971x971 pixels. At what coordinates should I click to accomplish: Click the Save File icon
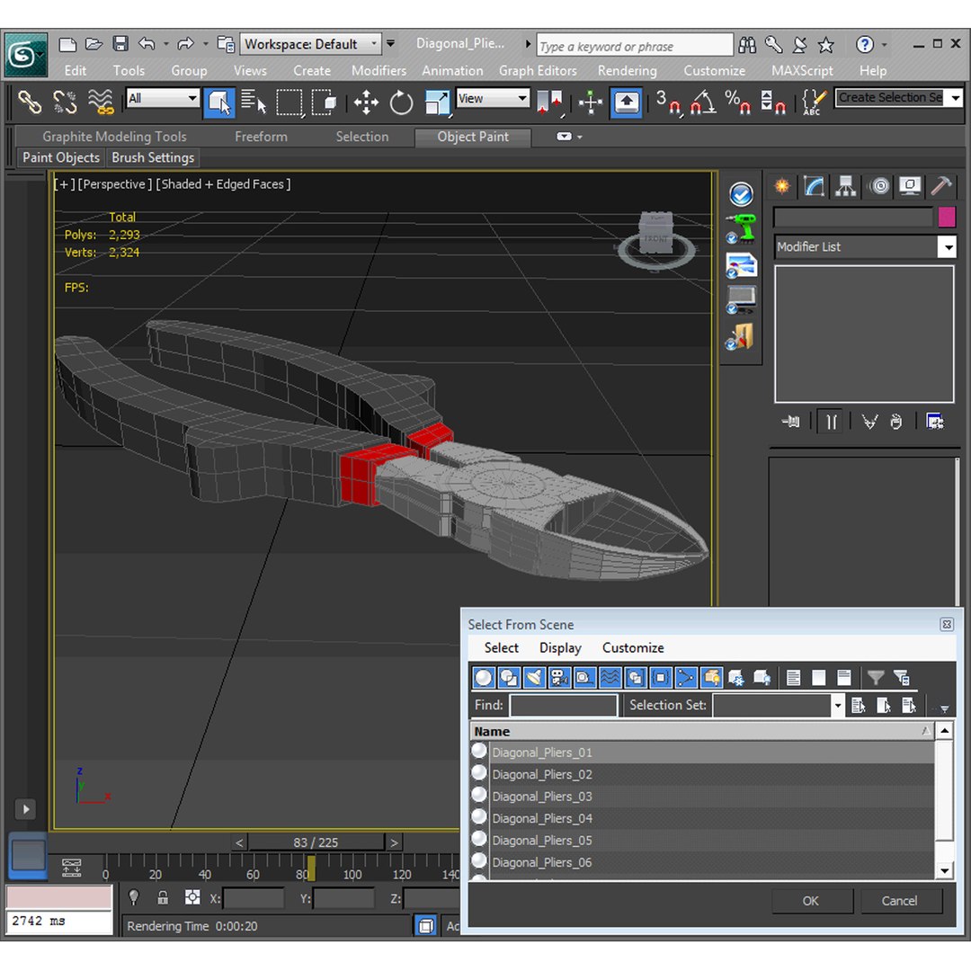tap(120, 44)
